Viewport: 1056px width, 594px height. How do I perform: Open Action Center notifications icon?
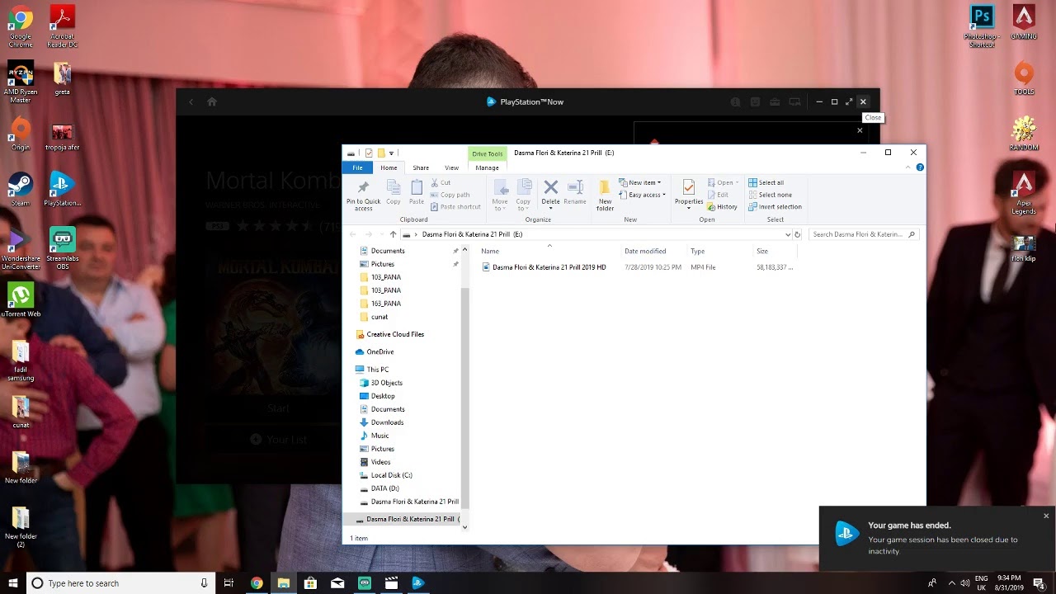pyautogui.click(x=1039, y=583)
